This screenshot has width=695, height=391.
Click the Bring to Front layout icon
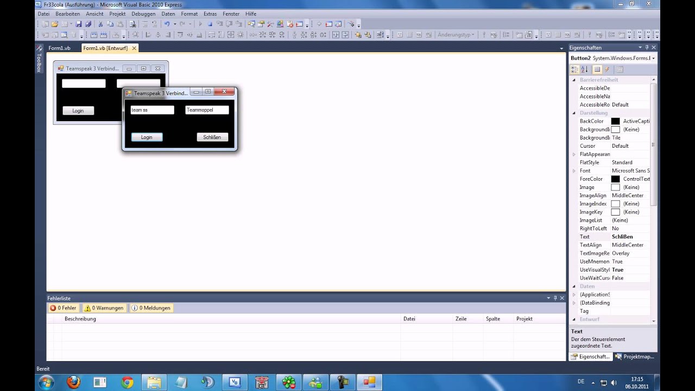click(x=358, y=35)
